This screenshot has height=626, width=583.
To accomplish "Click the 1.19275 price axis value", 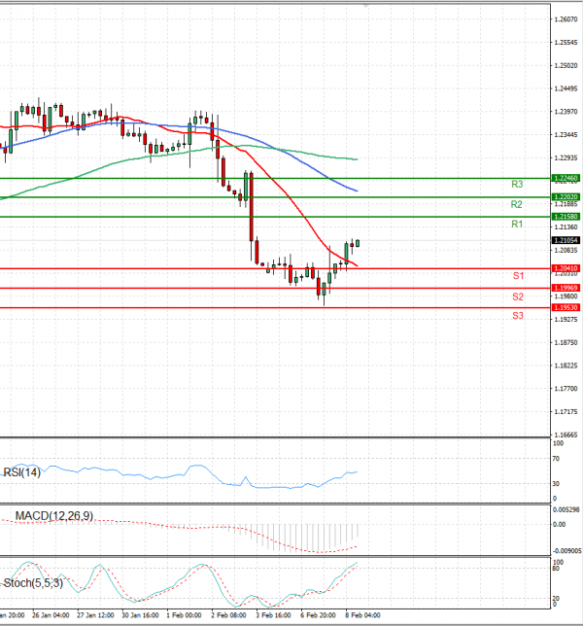I will [566, 320].
